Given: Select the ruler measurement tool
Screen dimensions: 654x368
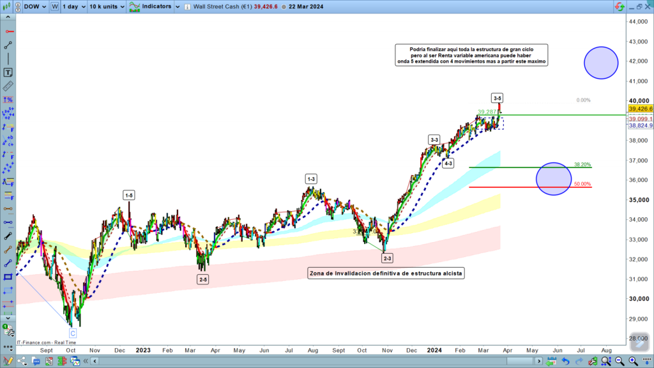Looking at the screenshot, I should coord(8,86).
